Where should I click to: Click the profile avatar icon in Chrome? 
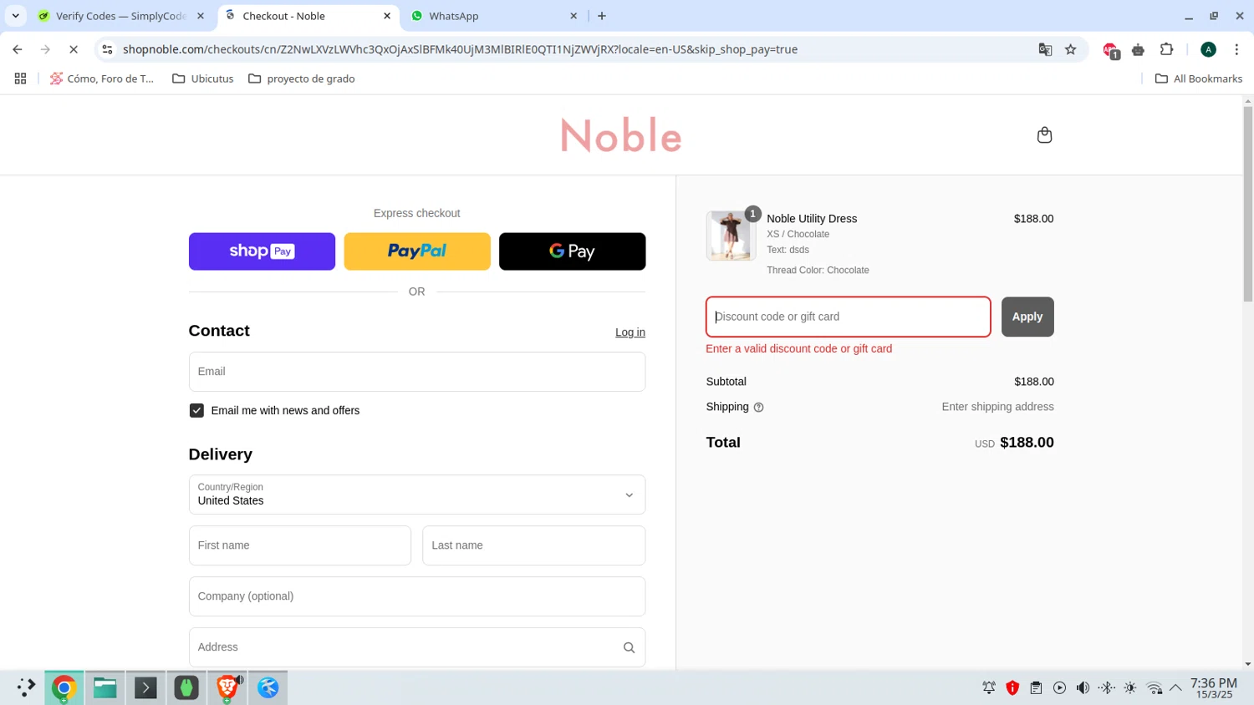pos(1208,49)
